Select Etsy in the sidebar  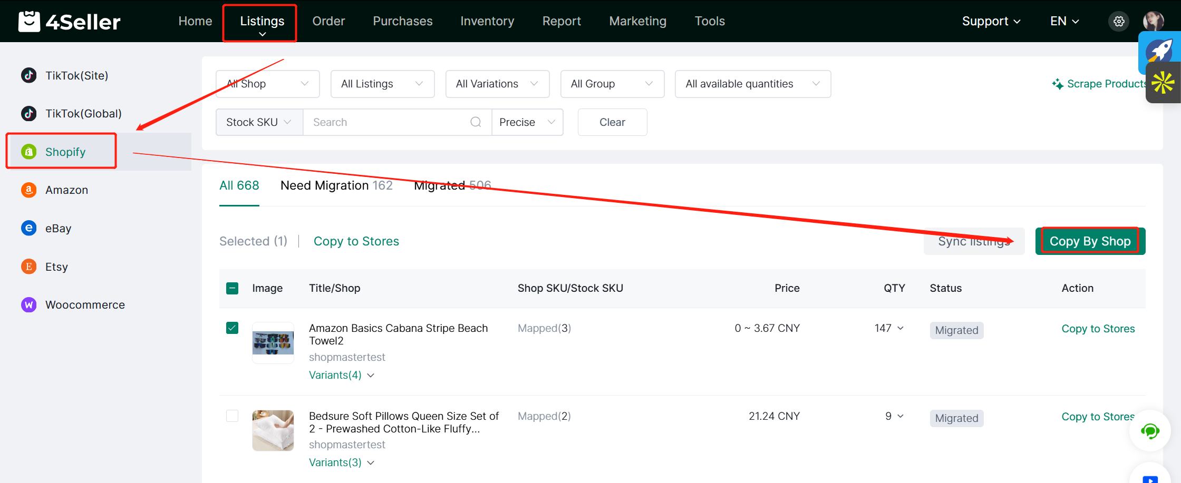click(x=56, y=267)
